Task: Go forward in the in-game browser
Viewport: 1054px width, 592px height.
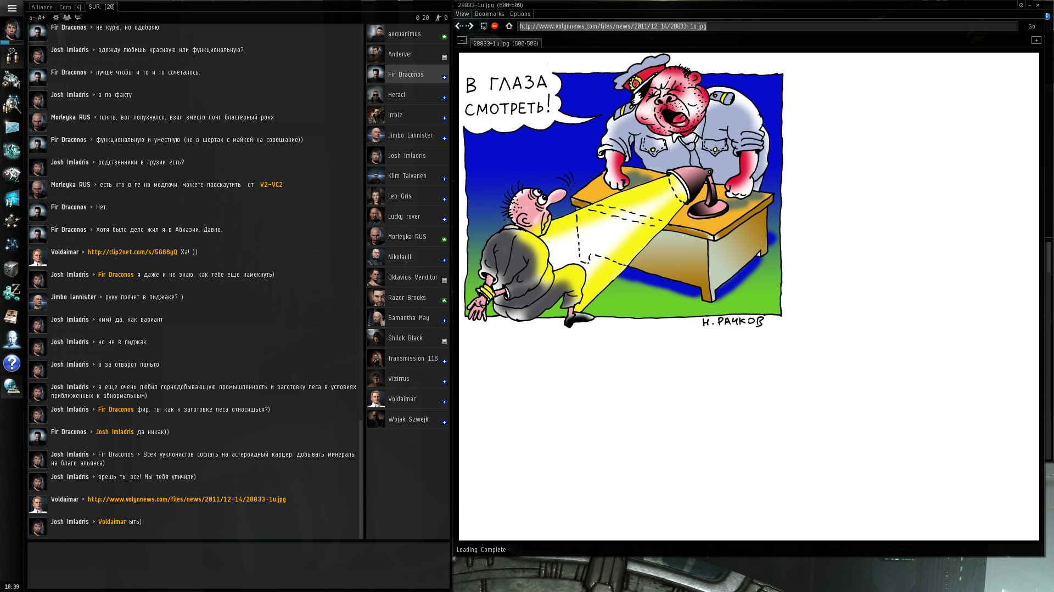Action: tap(470, 26)
